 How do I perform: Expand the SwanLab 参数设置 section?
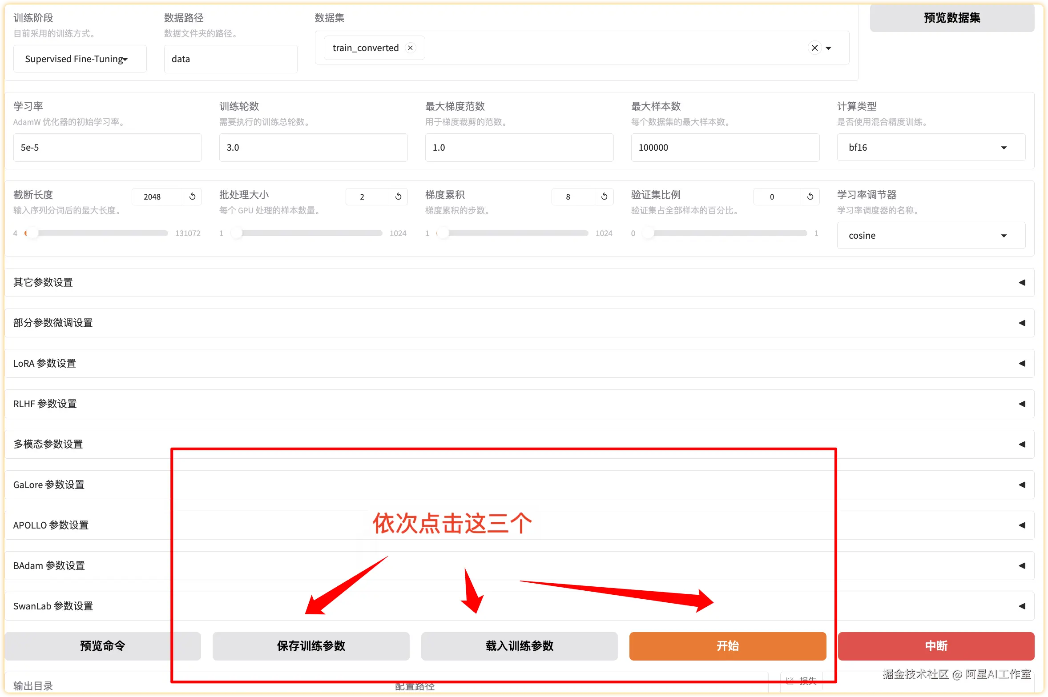point(1022,606)
